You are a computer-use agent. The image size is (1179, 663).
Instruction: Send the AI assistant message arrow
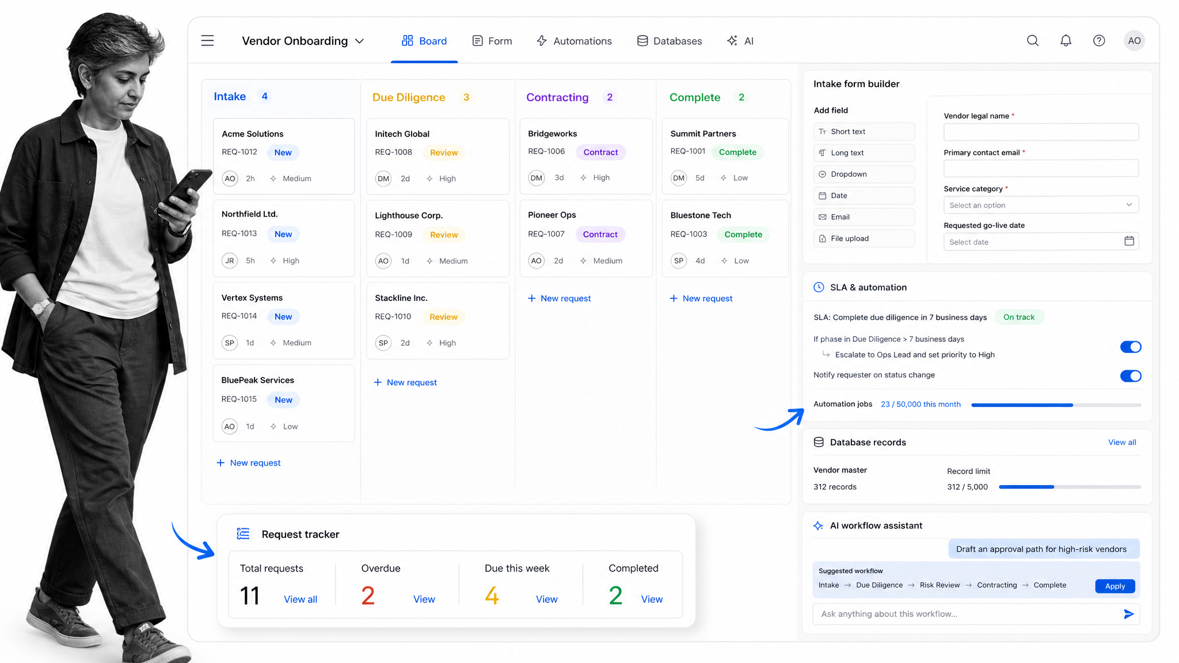[1128, 614]
